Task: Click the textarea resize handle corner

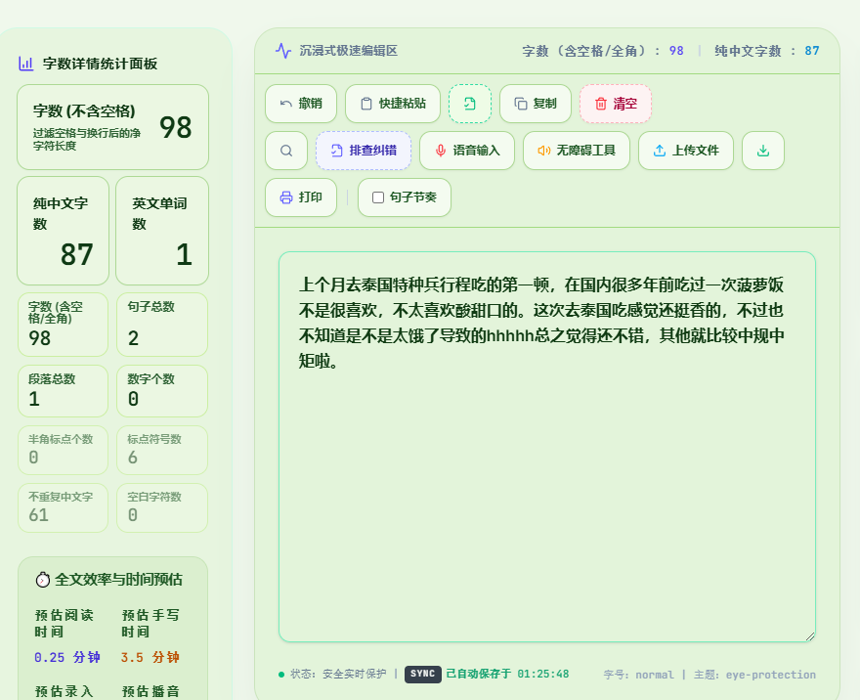Action: click(x=810, y=636)
